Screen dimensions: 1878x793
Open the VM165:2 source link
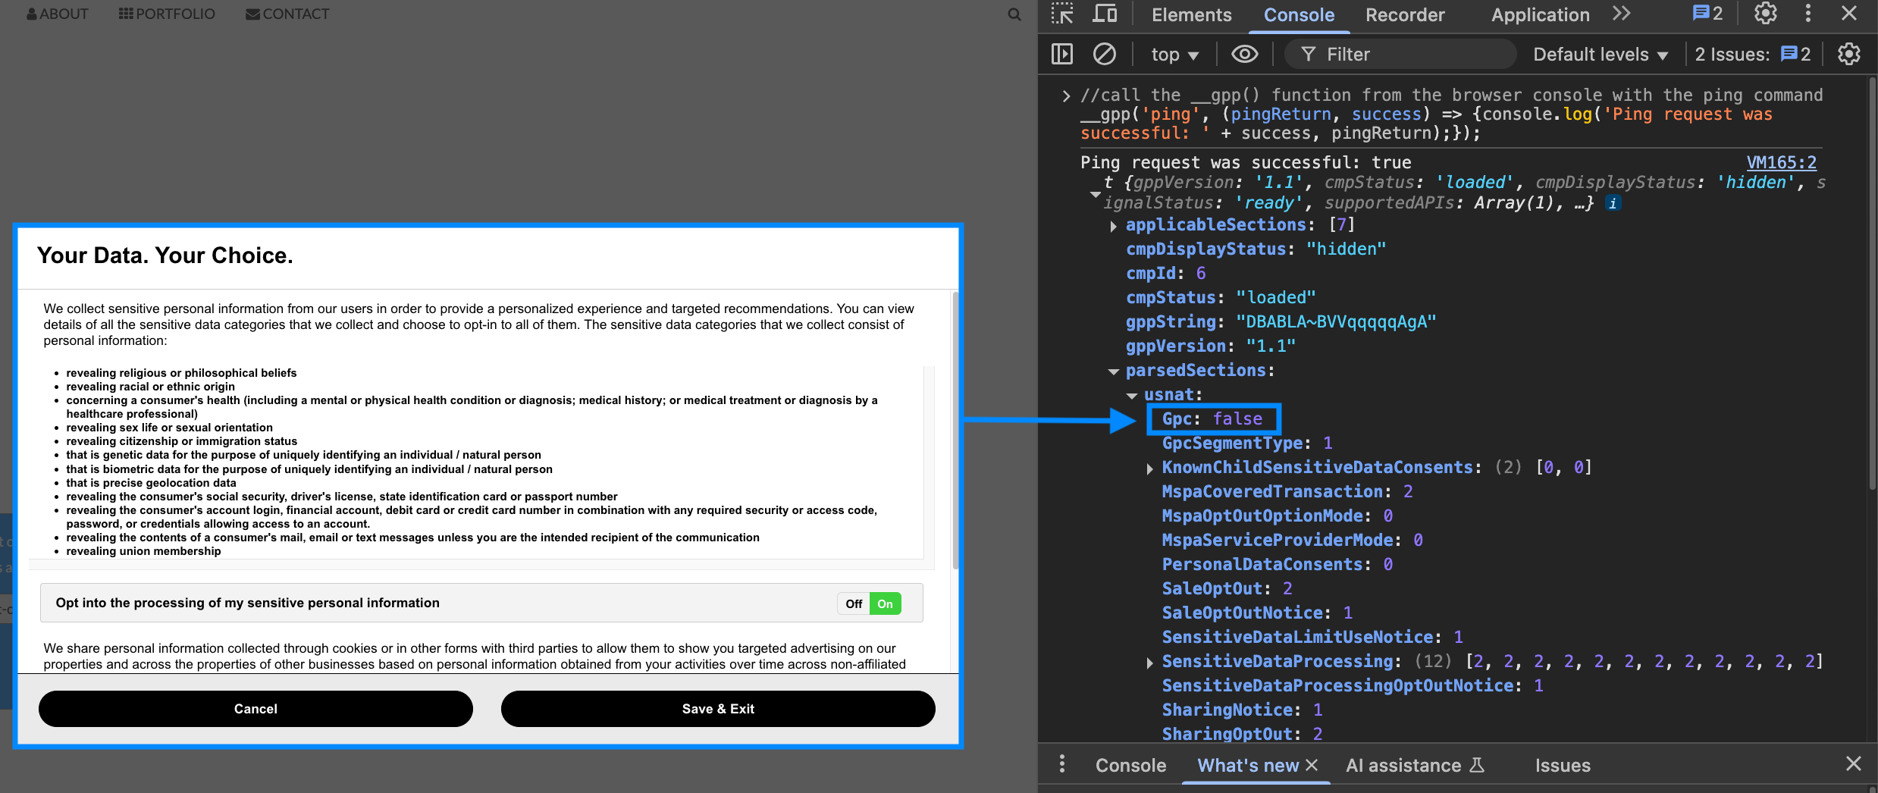[x=1781, y=162]
